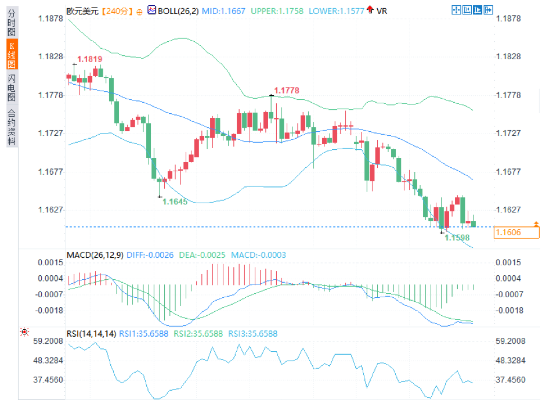The width and height of the screenshot is (542, 400).
Task: Select the K线图 tab
Action: pyautogui.click(x=12, y=55)
